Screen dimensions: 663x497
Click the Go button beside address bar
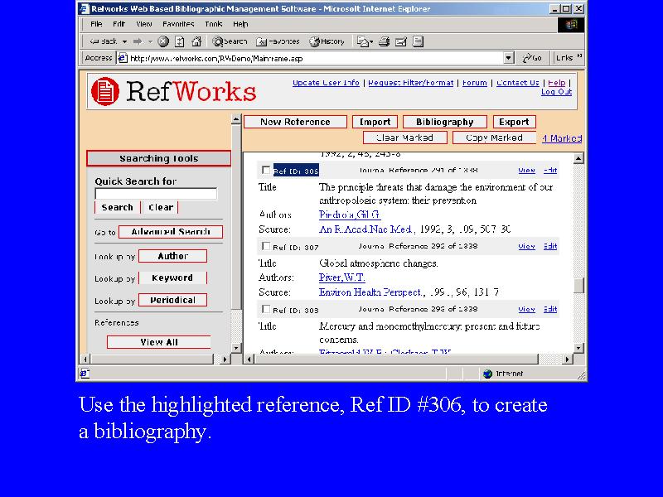(532, 58)
